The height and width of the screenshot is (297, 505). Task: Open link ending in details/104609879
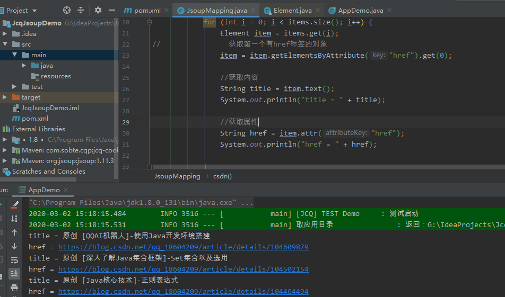pyautogui.click(x=183, y=247)
